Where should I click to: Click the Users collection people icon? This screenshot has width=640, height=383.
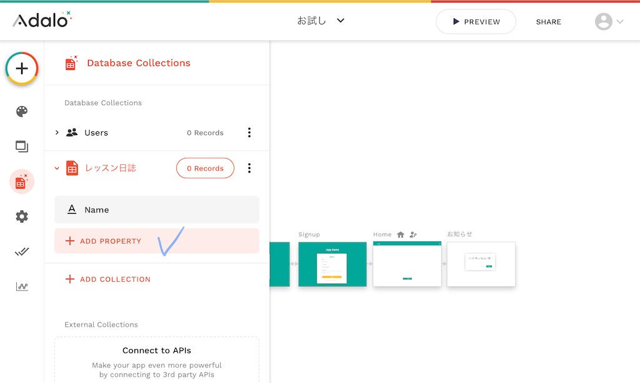(x=72, y=132)
